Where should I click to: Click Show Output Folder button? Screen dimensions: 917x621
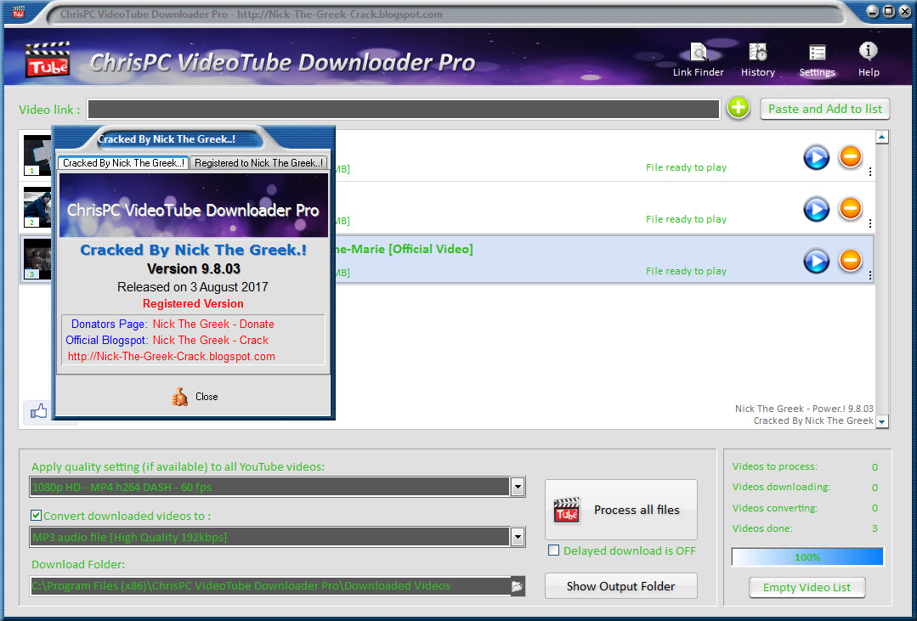(x=621, y=586)
